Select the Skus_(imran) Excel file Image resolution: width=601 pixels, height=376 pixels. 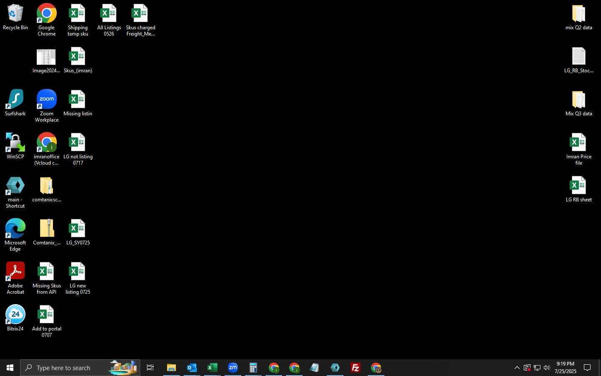[x=78, y=61]
